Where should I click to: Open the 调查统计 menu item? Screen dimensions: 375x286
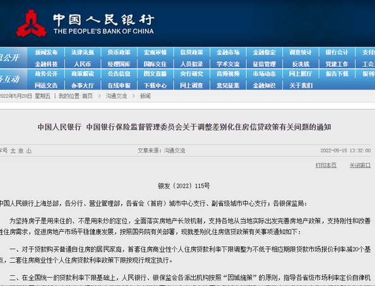click(x=301, y=52)
